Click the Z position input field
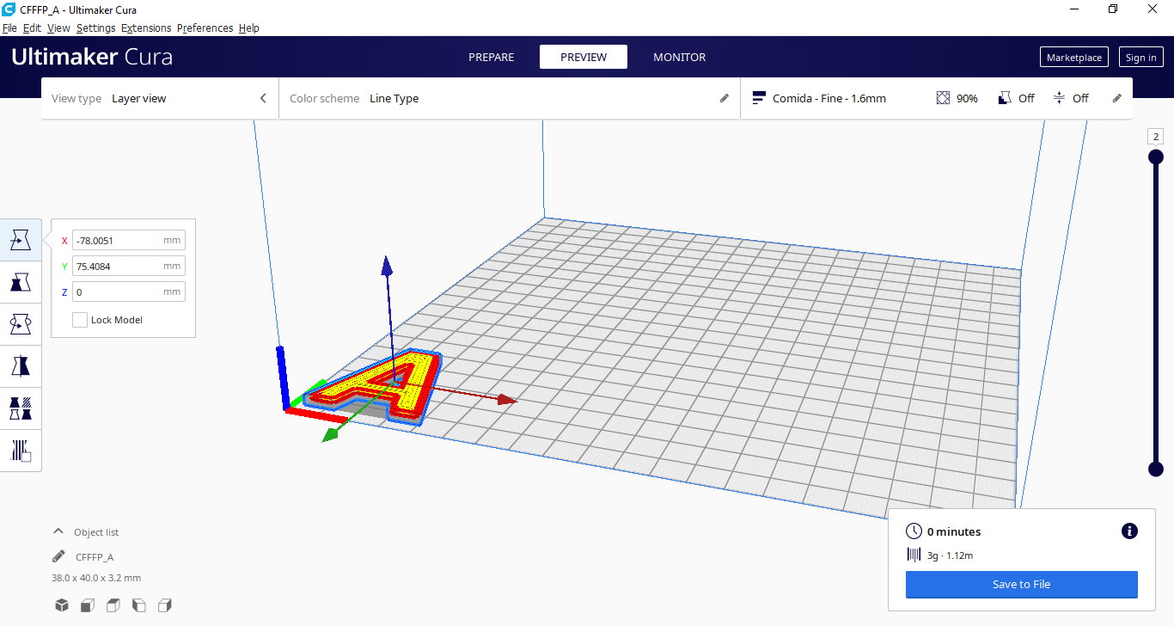Screen dimensions: 1174x626 click(129, 292)
